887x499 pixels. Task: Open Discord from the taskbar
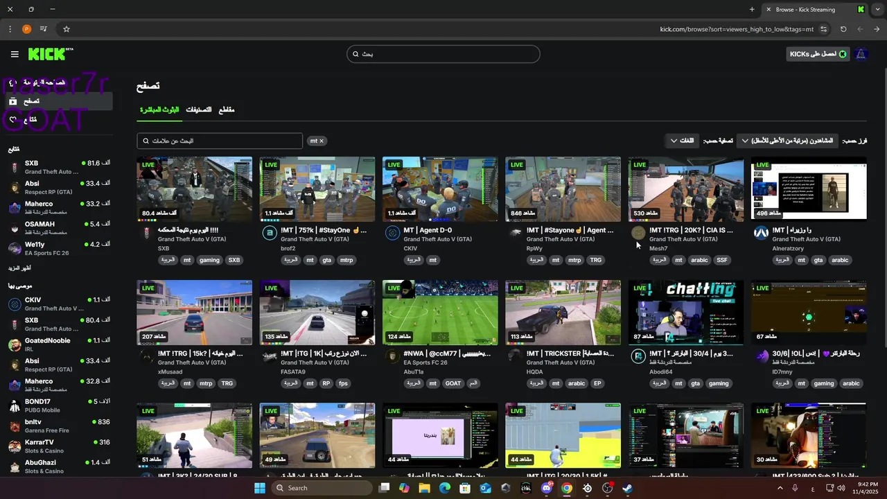click(546, 488)
